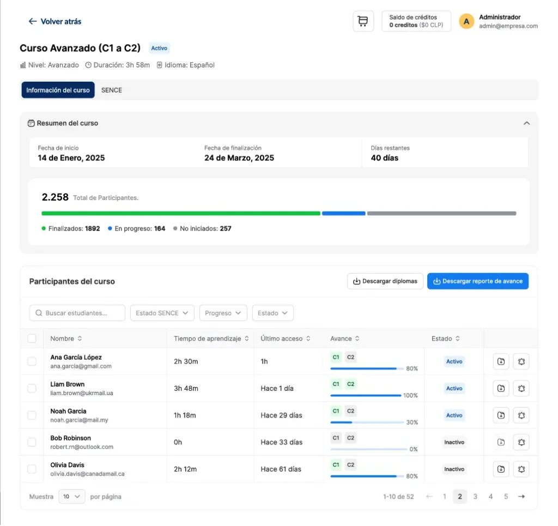This screenshot has width=558, height=526.
Task: Select the checkbox for Ana García López
Action: (31, 361)
